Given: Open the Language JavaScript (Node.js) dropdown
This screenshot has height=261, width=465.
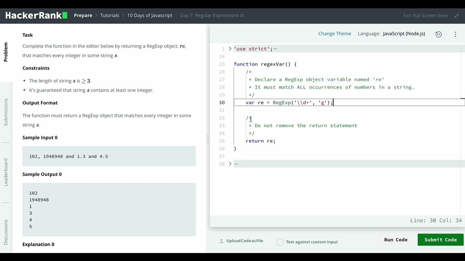Looking at the screenshot, I should pyautogui.click(x=404, y=34).
